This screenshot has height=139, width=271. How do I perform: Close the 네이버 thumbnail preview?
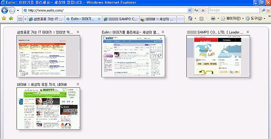(78, 84)
